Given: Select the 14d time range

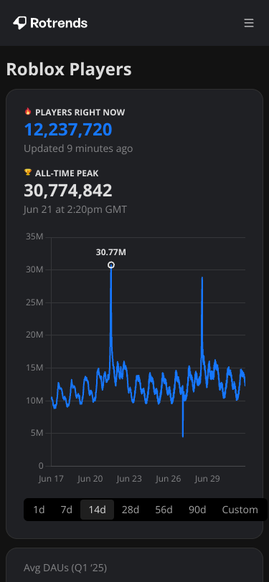Looking at the screenshot, I should click(98, 510).
